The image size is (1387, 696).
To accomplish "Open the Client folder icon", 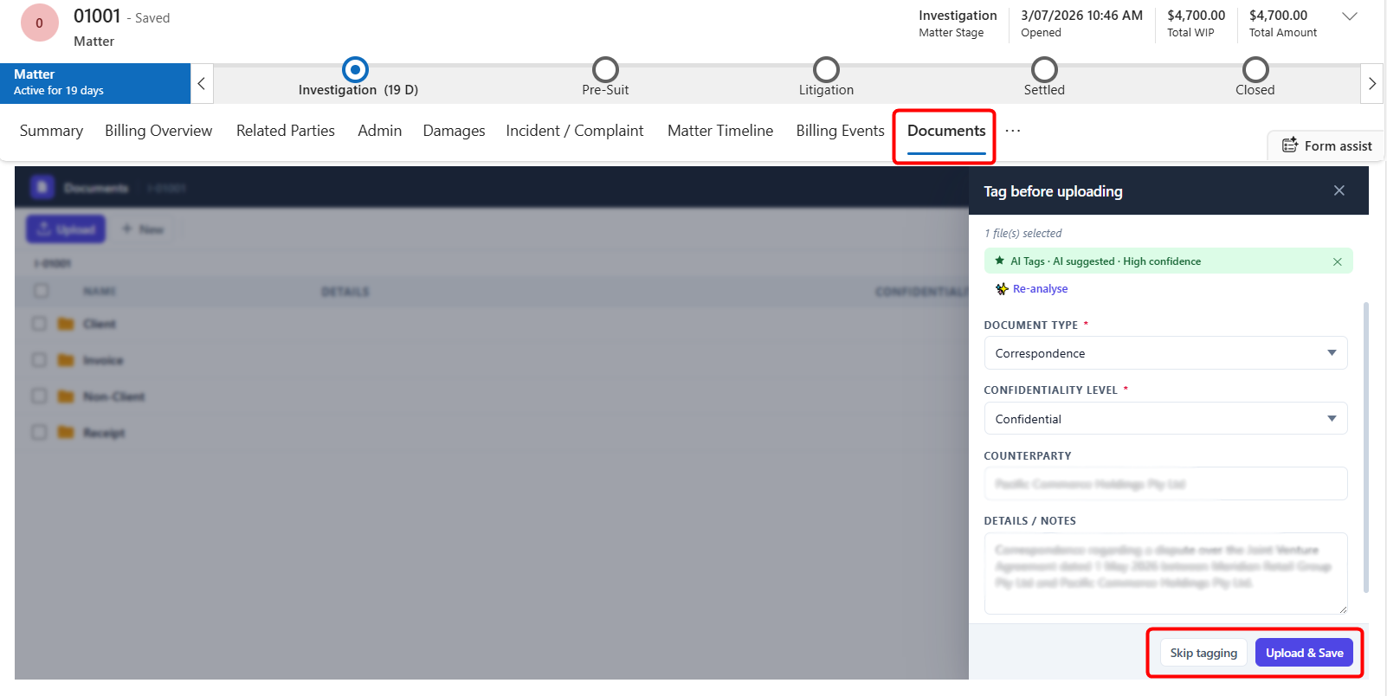I will [x=66, y=324].
